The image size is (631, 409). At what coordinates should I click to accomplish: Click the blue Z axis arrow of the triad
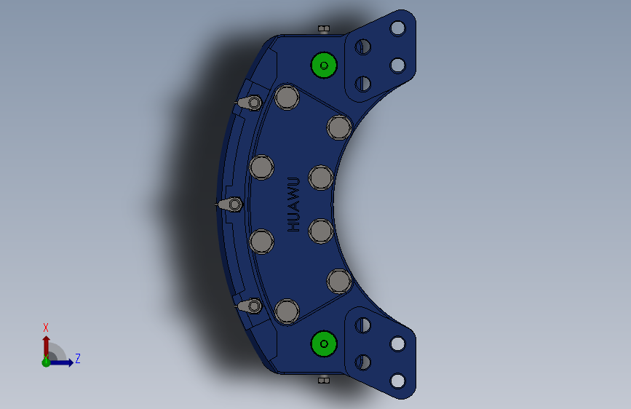point(61,362)
